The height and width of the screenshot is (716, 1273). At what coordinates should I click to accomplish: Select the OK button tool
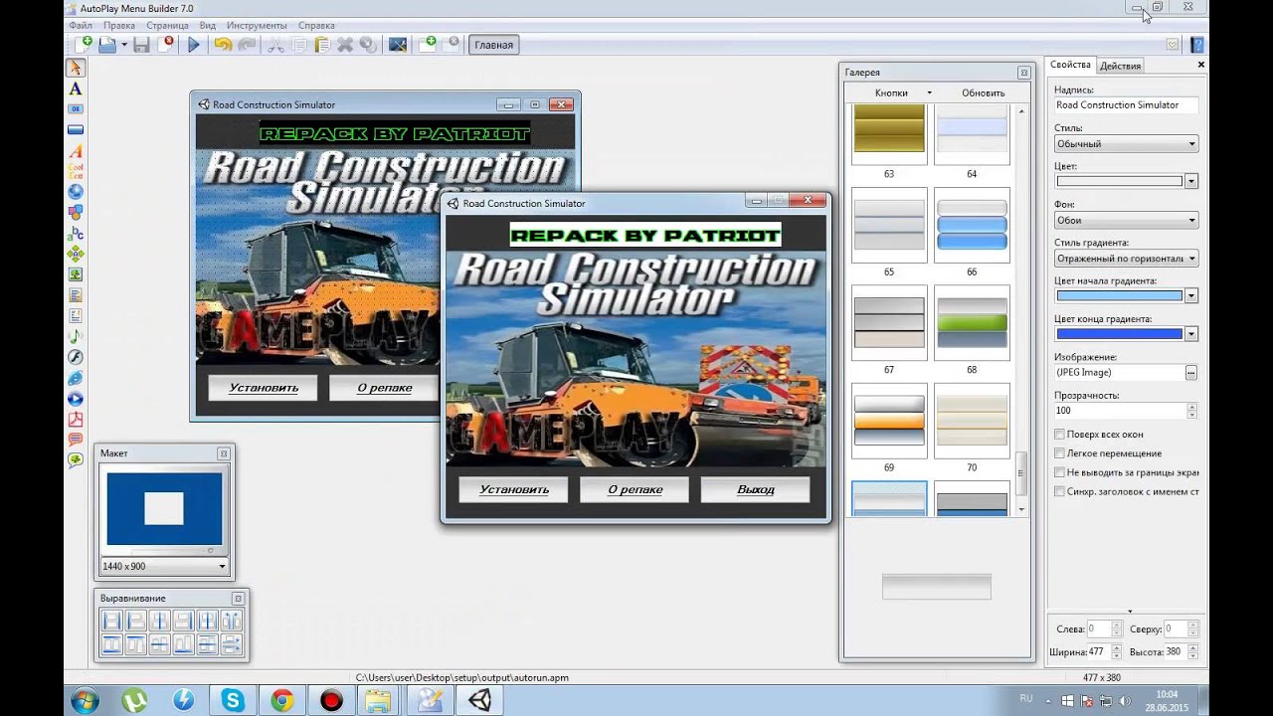pos(75,108)
